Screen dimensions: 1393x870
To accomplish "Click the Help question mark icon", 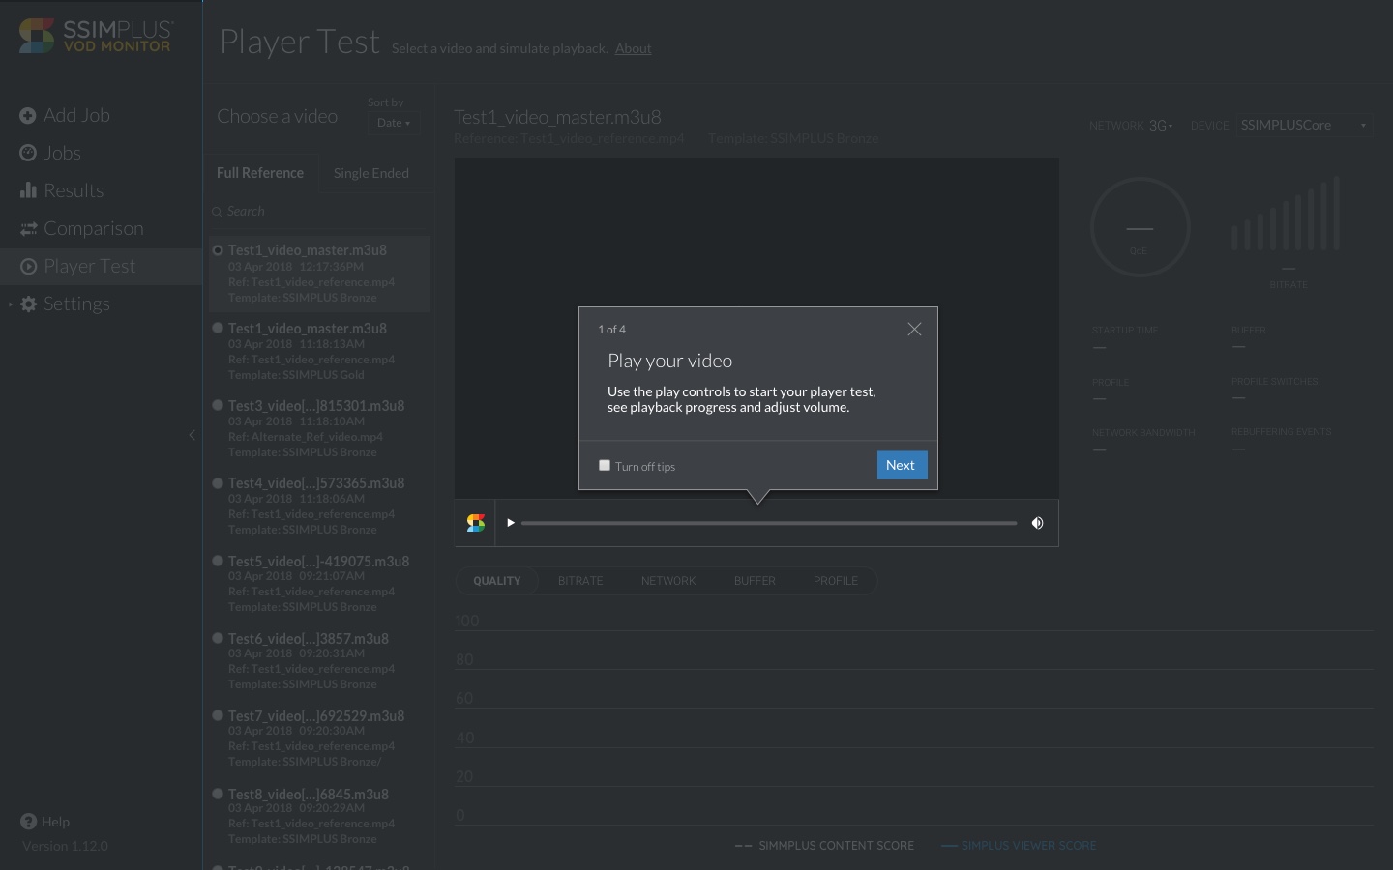I will [x=28, y=822].
